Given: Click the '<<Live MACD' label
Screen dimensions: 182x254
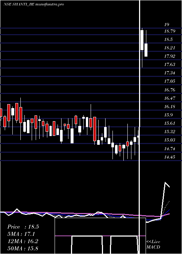Looking at the screenshot, I should [153, 244].
